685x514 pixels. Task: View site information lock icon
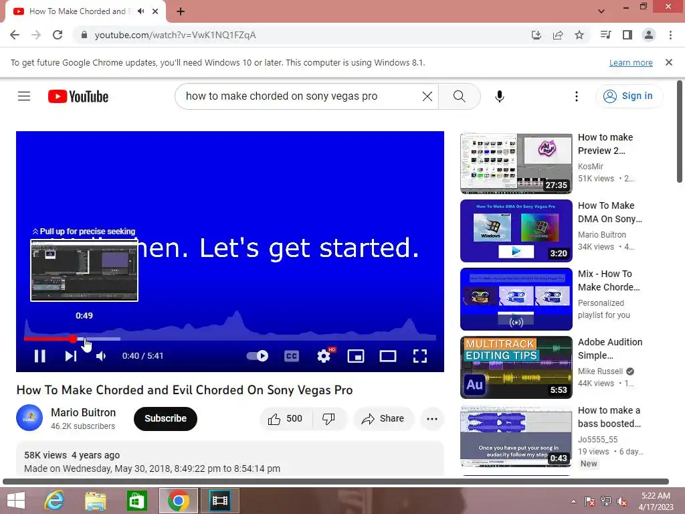pos(84,35)
